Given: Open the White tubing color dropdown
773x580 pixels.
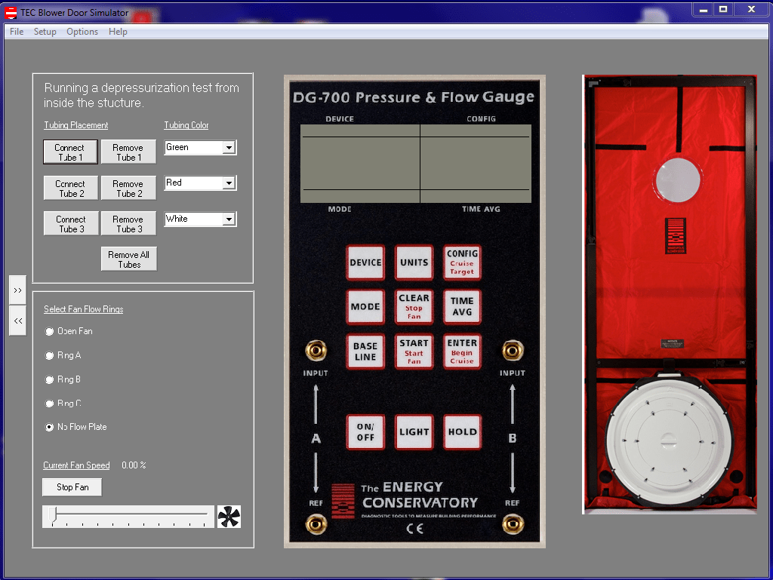Looking at the screenshot, I should pos(229,219).
